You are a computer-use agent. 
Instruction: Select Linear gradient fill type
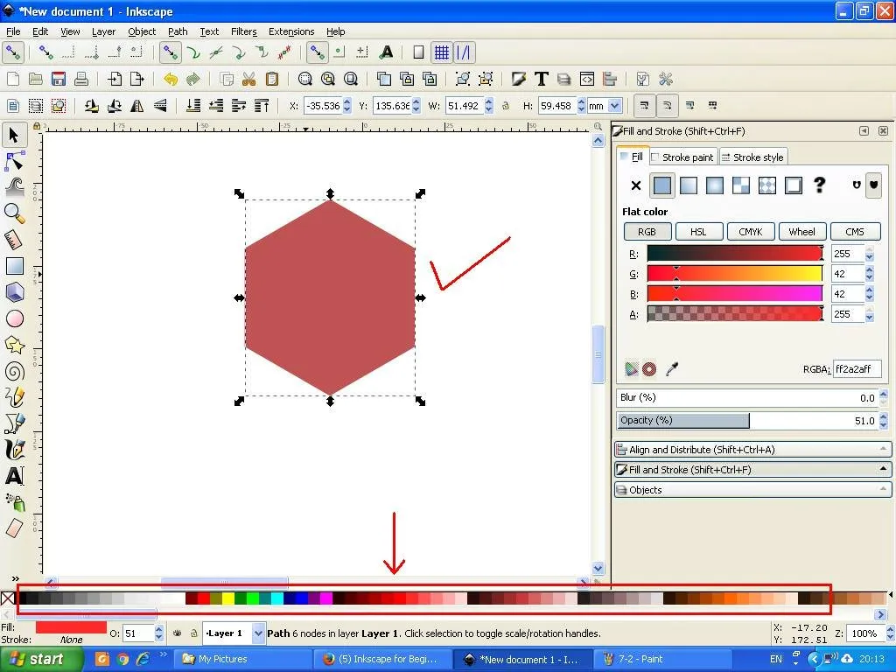[689, 185]
